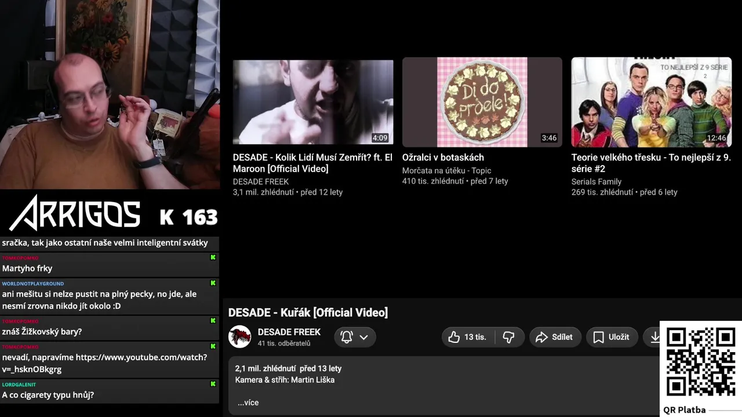Click the WORLDNOTPLAYGROUND username
This screenshot has width=742, height=417.
tap(33, 284)
